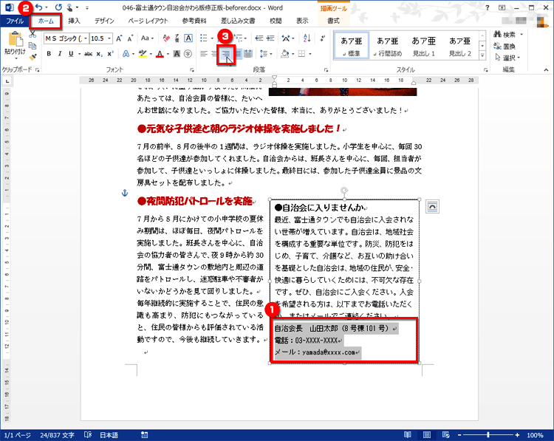Click the Undo arrow in quick access toolbar

coord(39,7)
